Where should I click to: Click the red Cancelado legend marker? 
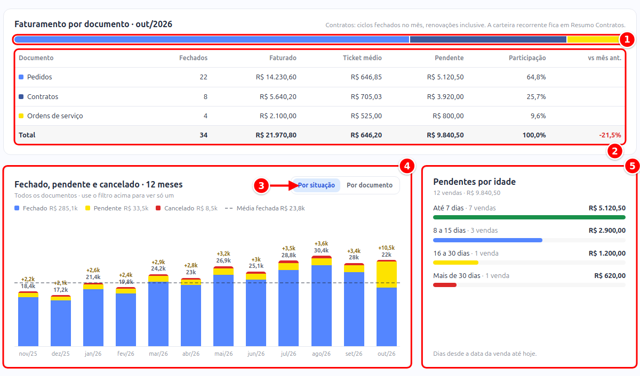click(x=158, y=208)
